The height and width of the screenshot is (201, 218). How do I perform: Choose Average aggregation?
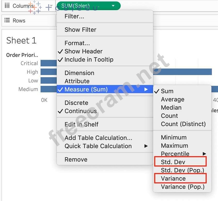[173, 99]
